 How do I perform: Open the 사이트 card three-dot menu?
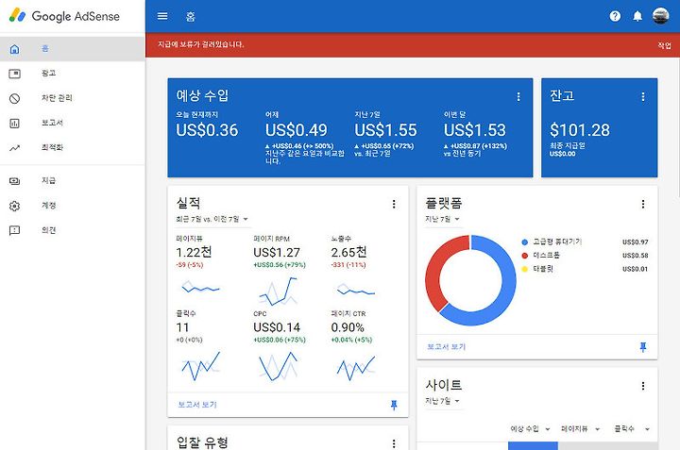point(643,386)
